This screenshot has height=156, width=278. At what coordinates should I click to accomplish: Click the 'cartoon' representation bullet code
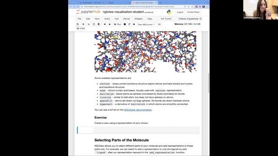[x=105, y=84]
